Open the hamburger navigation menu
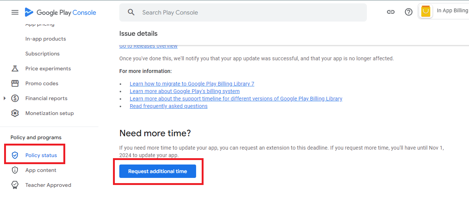 coord(15,12)
